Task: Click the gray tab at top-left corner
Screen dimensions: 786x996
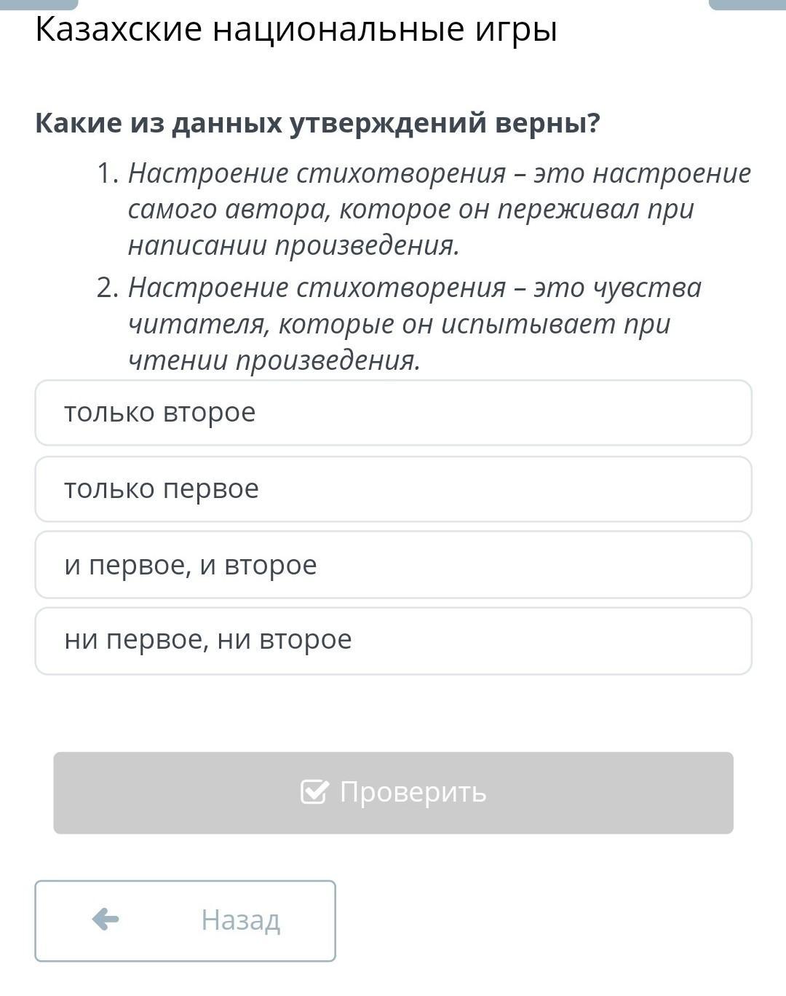Action: (39, 4)
